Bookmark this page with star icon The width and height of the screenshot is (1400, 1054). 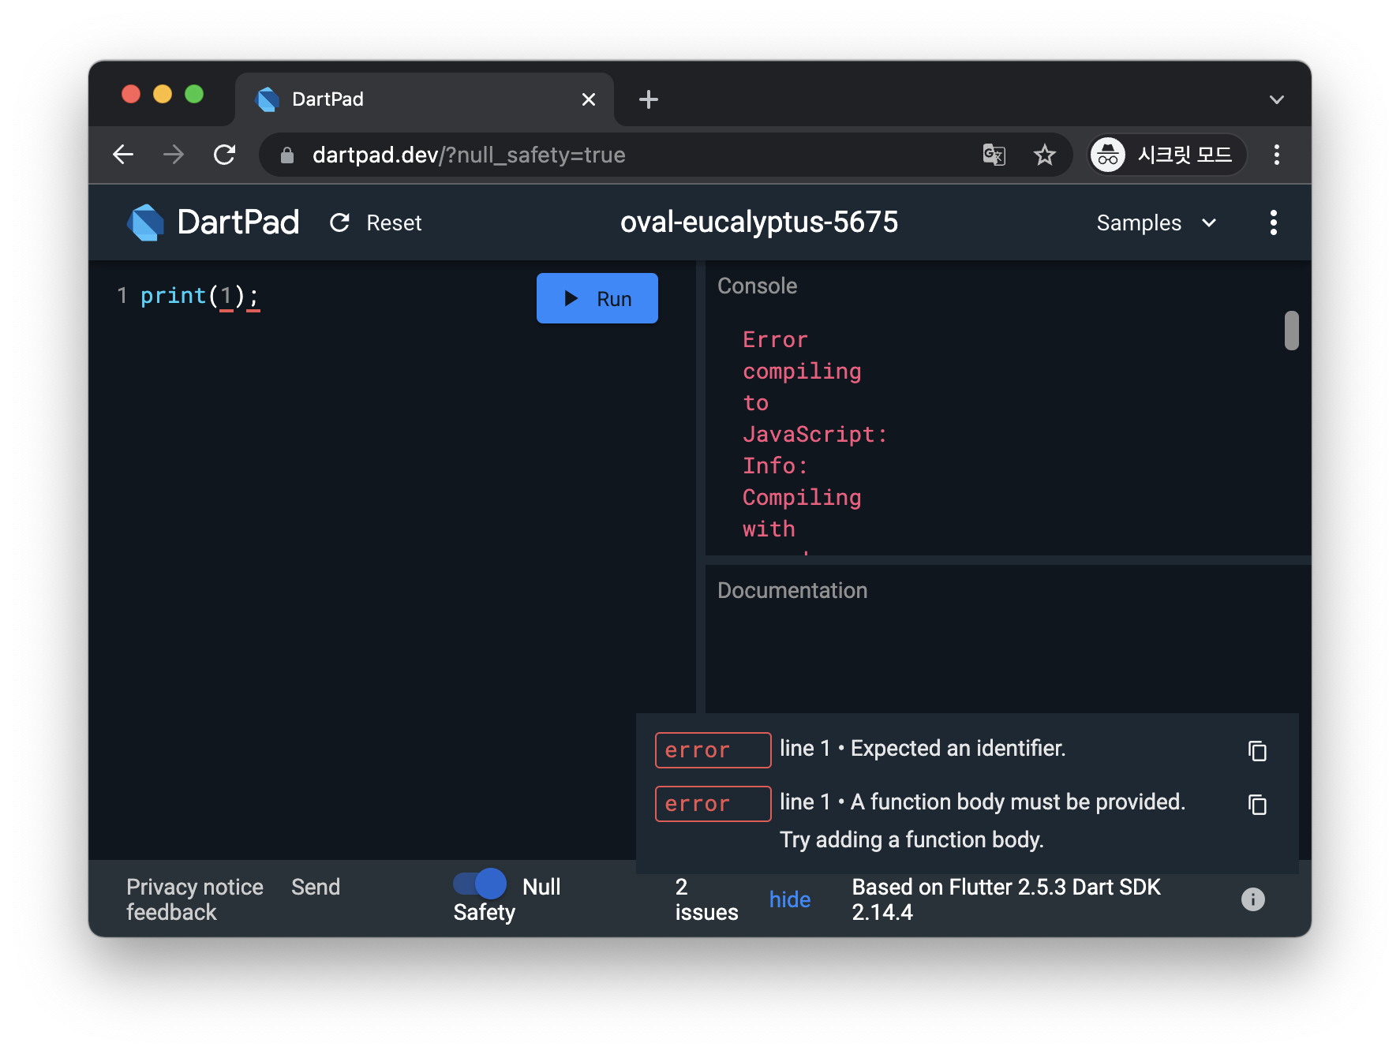(1045, 155)
